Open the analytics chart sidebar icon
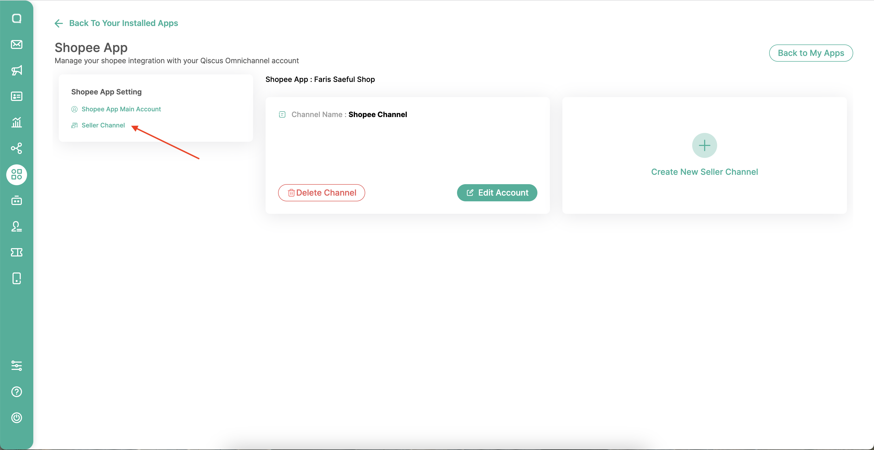The height and width of the screenshot is (450, 874). coord(17,122)
